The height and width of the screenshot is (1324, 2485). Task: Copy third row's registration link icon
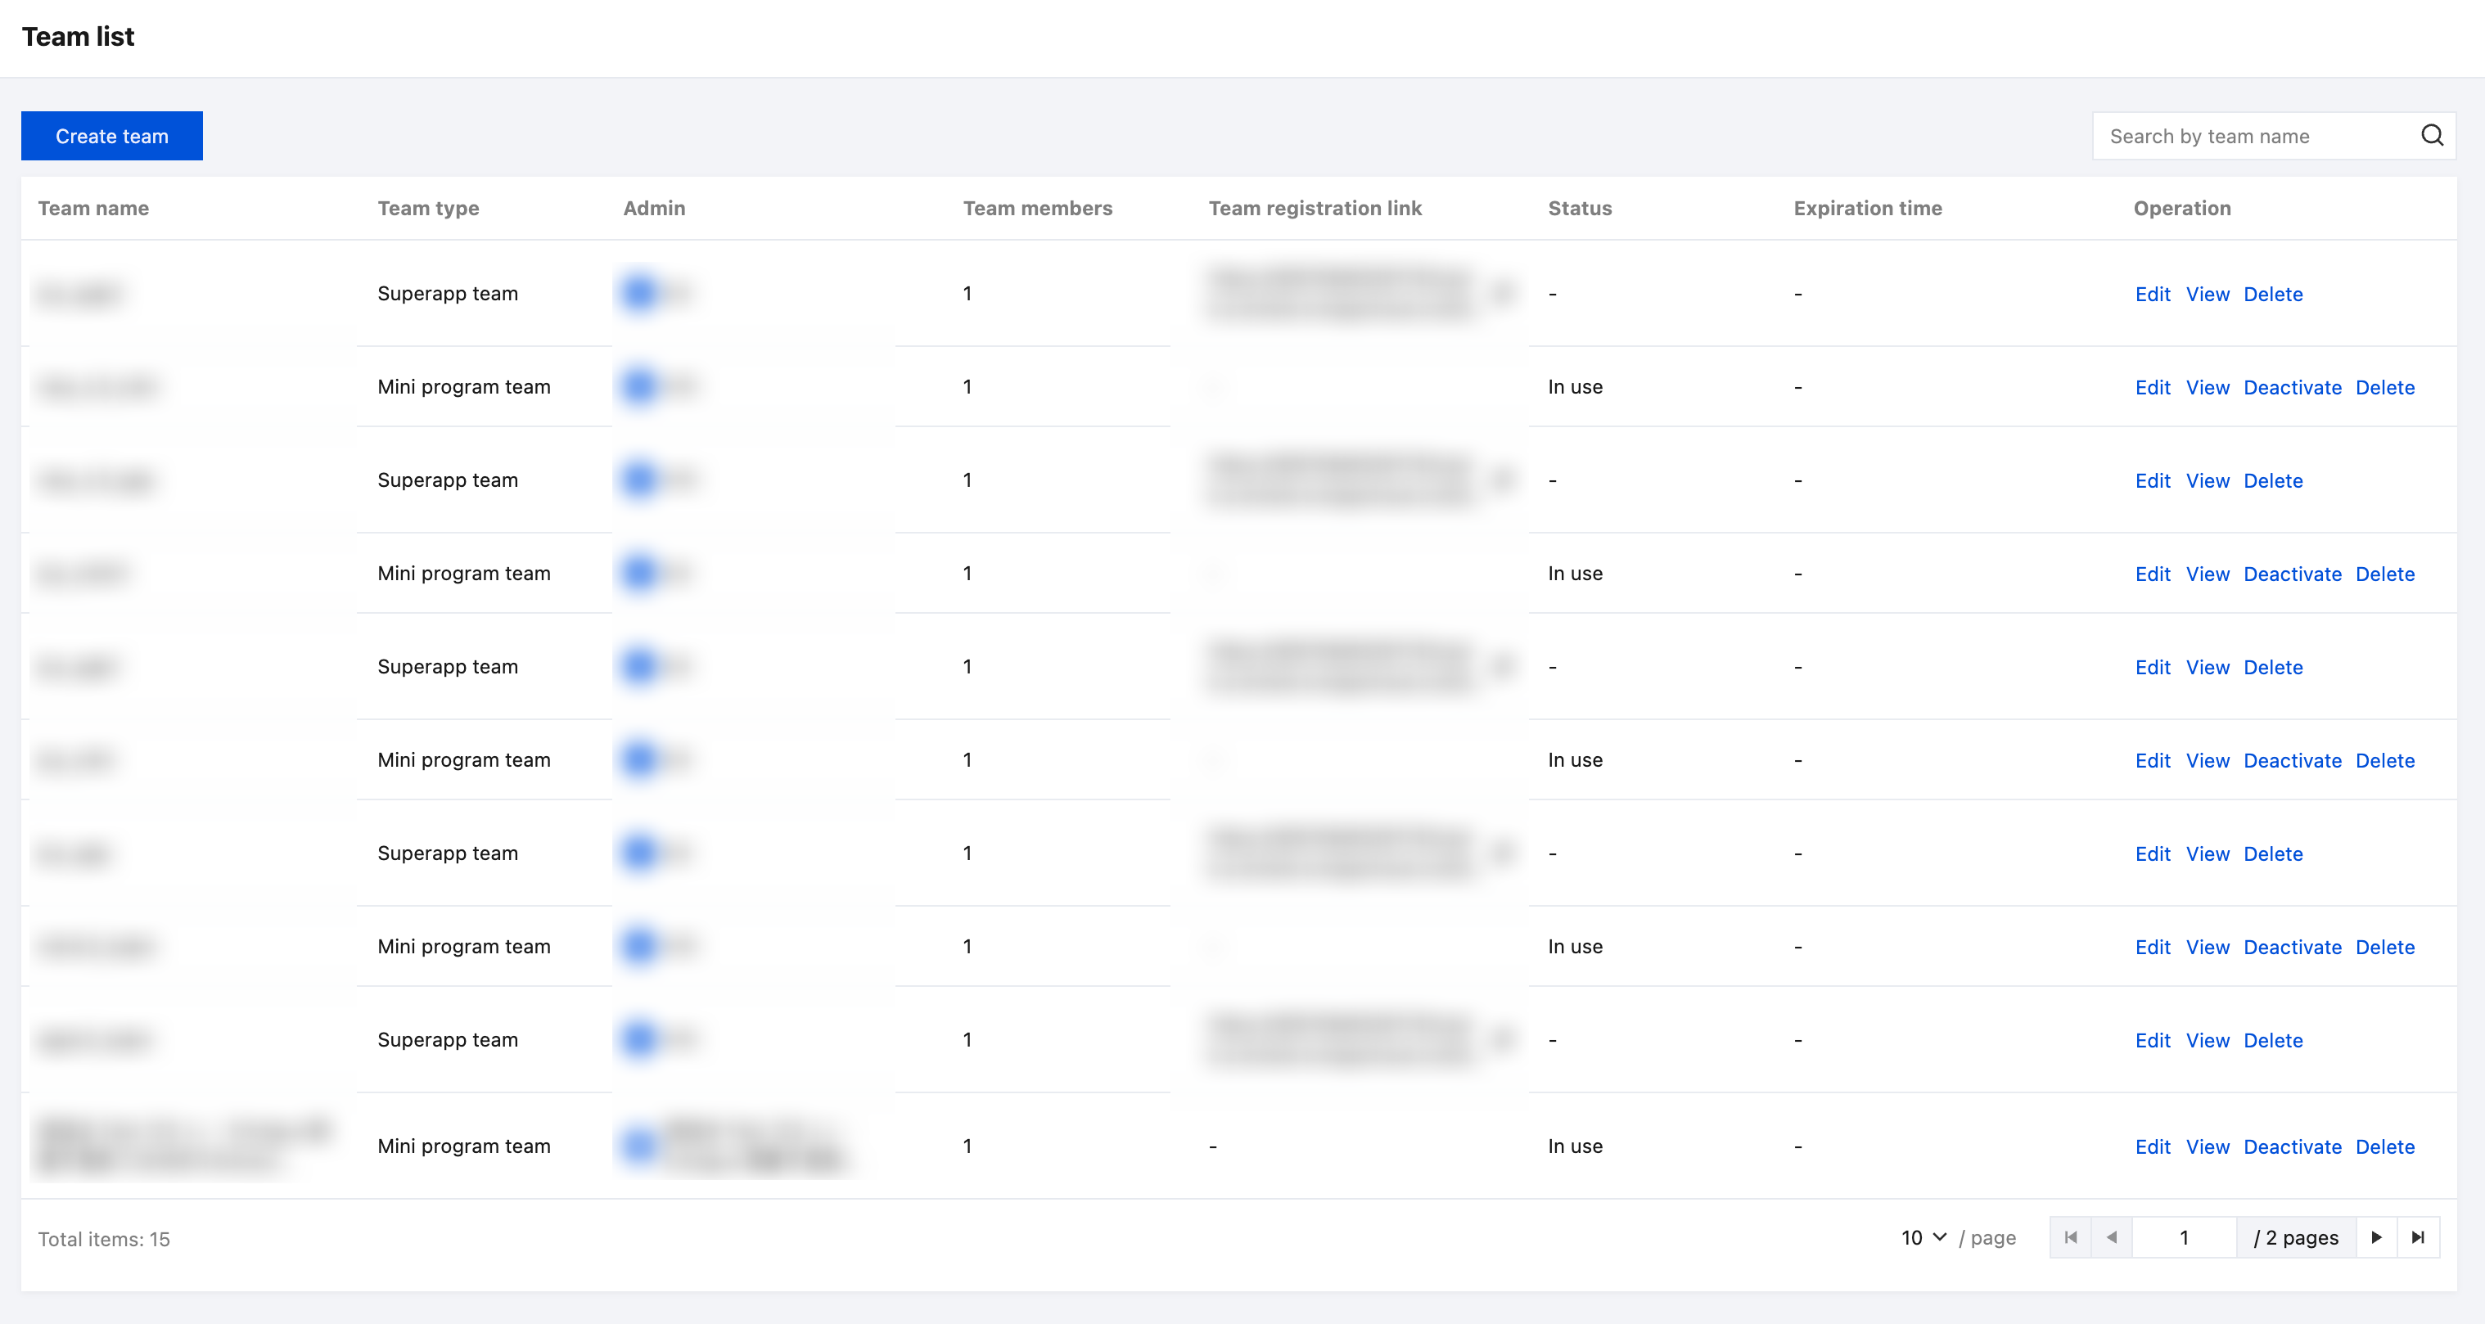[x=1502, y=480]
